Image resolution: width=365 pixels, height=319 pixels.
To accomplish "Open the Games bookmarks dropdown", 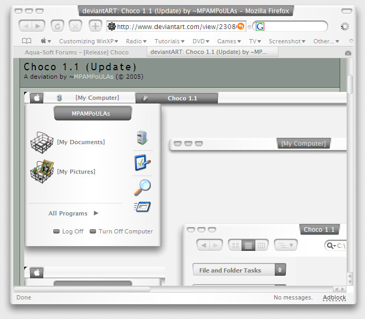I will [x=229, y=41].
